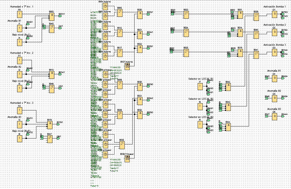Select input block I10 under Humedad Inv. 1
Image resolution: width=291 pixels, height=189 pixels.
[x=20, y=14]
